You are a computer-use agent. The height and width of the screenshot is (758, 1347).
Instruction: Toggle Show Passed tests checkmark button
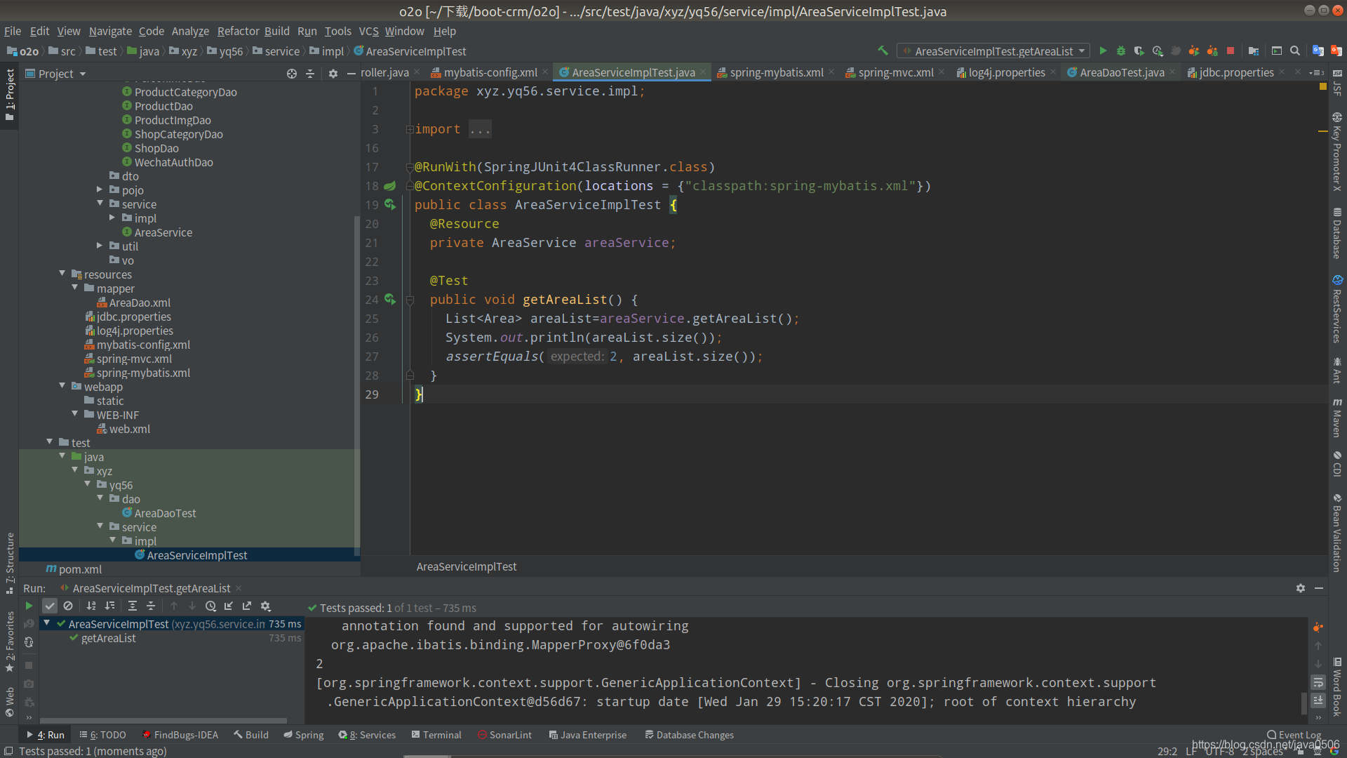coord(49,606)
